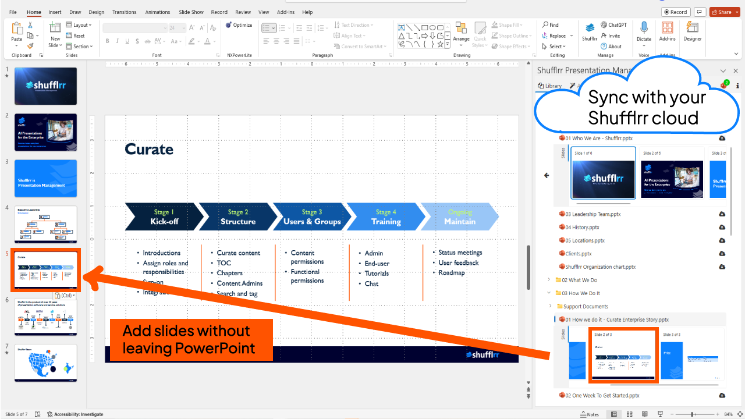Justify text in Paragraph group
The width and height of the screenshot is (745, 419).
point(295,41)
